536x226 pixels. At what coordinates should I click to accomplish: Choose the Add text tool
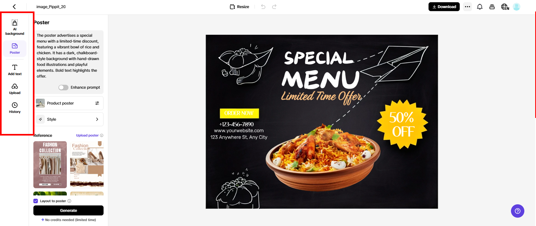15,70
